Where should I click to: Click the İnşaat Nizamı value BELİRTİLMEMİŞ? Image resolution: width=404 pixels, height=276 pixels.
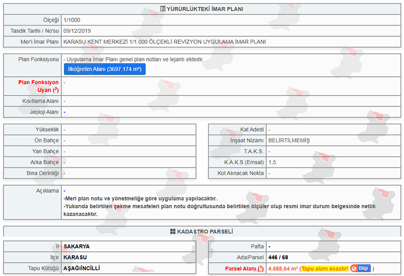click(289, 140)
